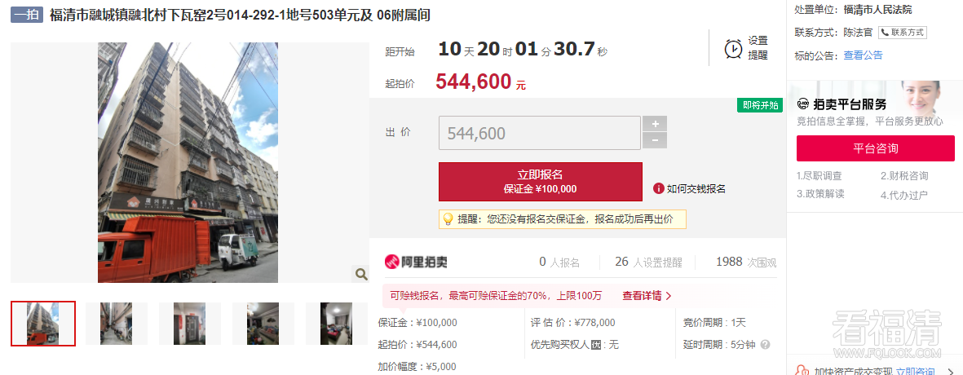Click the lightbulb reminder icon
The image size is (963, 375).
pos(448,218)
